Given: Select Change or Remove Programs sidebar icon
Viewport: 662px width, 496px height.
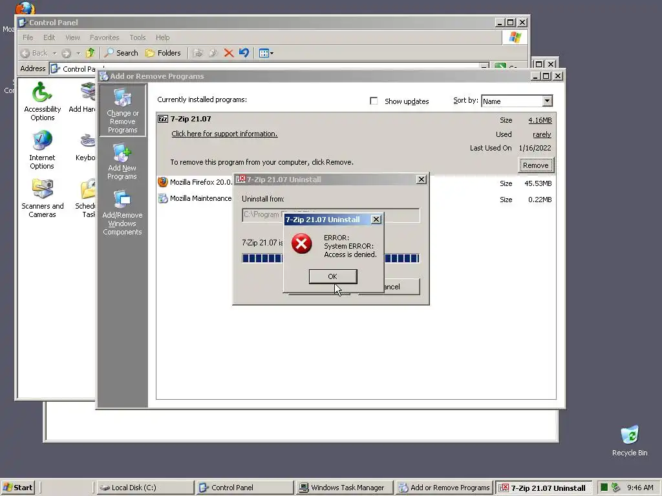Looking at the screenshot, I should coord(122,111).
